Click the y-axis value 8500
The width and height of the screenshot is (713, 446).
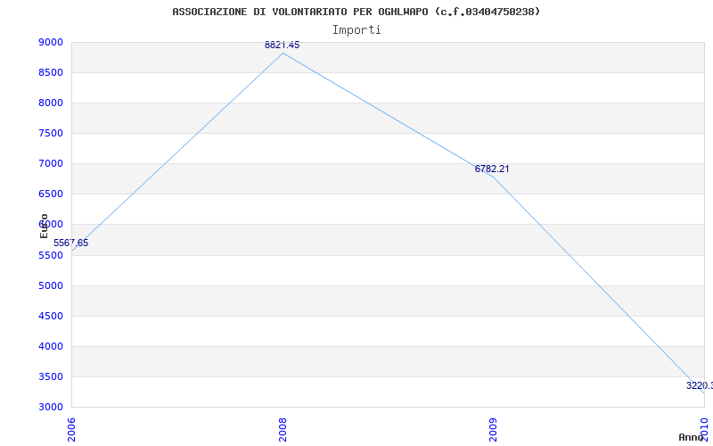coord(52,73)
